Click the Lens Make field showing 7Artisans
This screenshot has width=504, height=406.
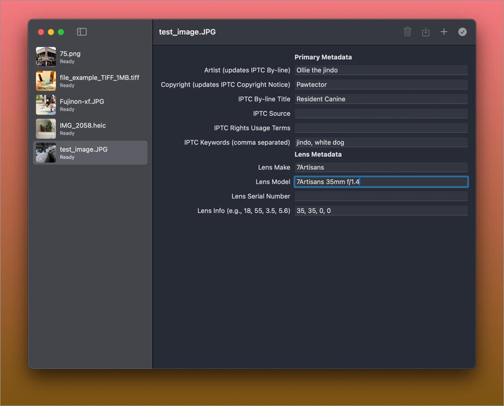[381, 167]
